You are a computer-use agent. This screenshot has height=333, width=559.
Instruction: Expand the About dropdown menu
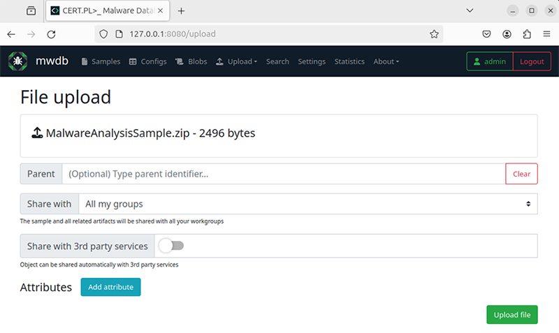tap(386, 61)
